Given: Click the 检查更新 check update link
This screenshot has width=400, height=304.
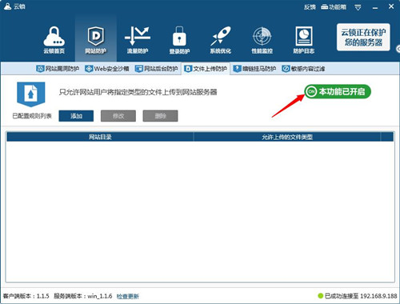Looking at the screenshot, I should (128, 296).
